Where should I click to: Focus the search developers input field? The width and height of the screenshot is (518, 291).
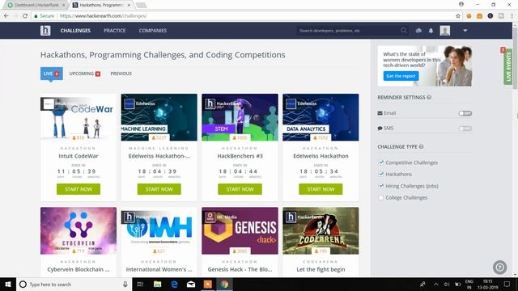[x=349, y=31]
